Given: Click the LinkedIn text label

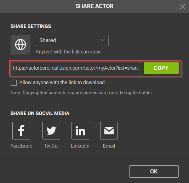Looking at the screenshot, I should pyautogui.click(x=80, y=146).
